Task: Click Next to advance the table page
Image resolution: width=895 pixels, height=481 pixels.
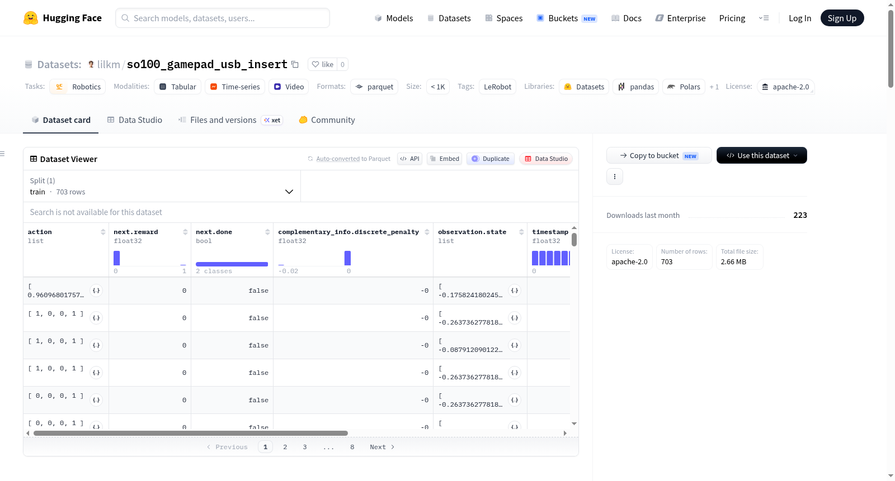Action: (x=382, y=447)
